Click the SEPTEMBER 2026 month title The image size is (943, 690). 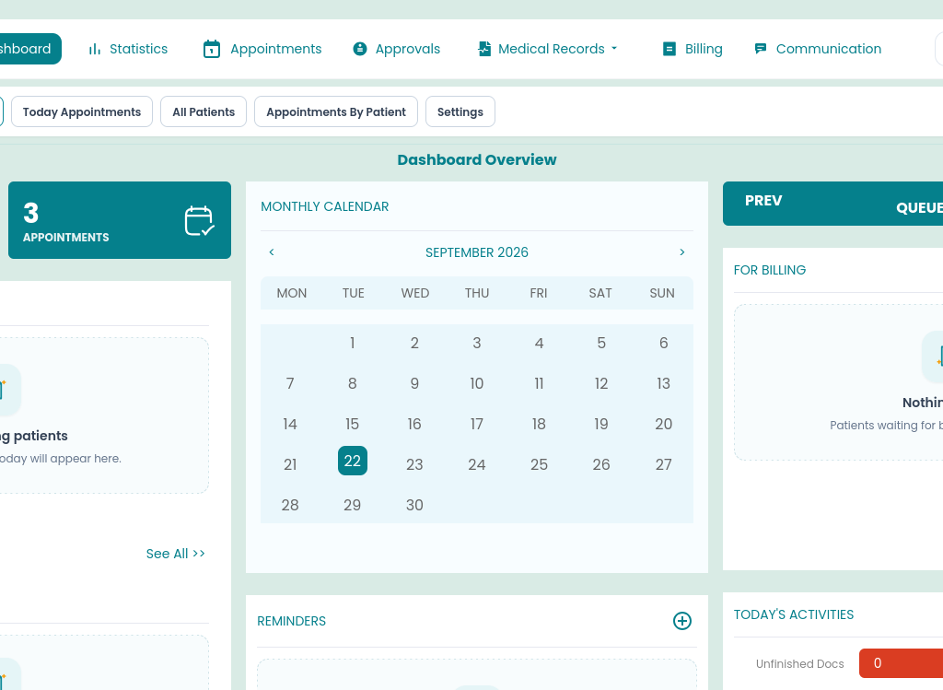[477, 252]
